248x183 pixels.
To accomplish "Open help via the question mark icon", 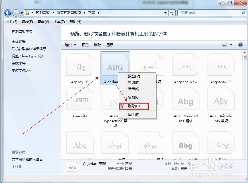I will 241,45.
